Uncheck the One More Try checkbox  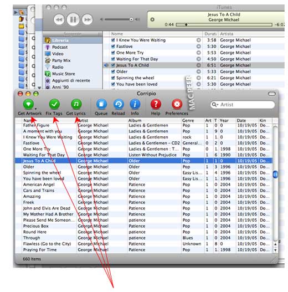point(113,53)
